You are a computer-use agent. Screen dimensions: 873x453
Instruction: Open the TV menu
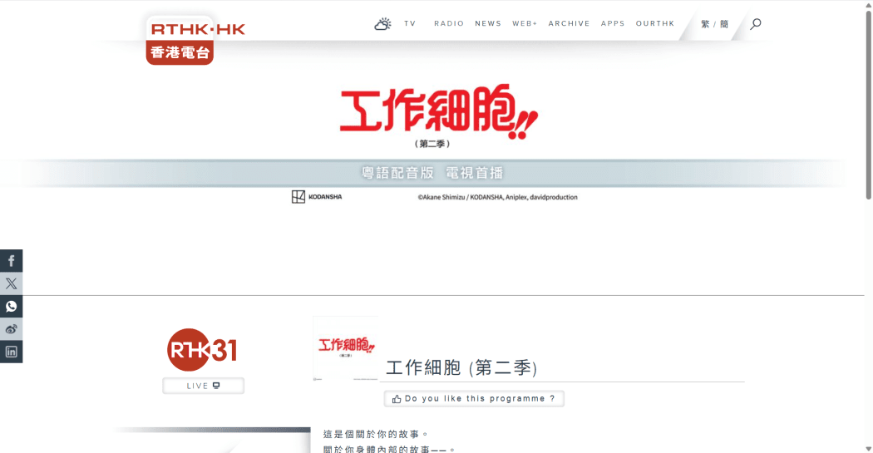coord(410,23)
